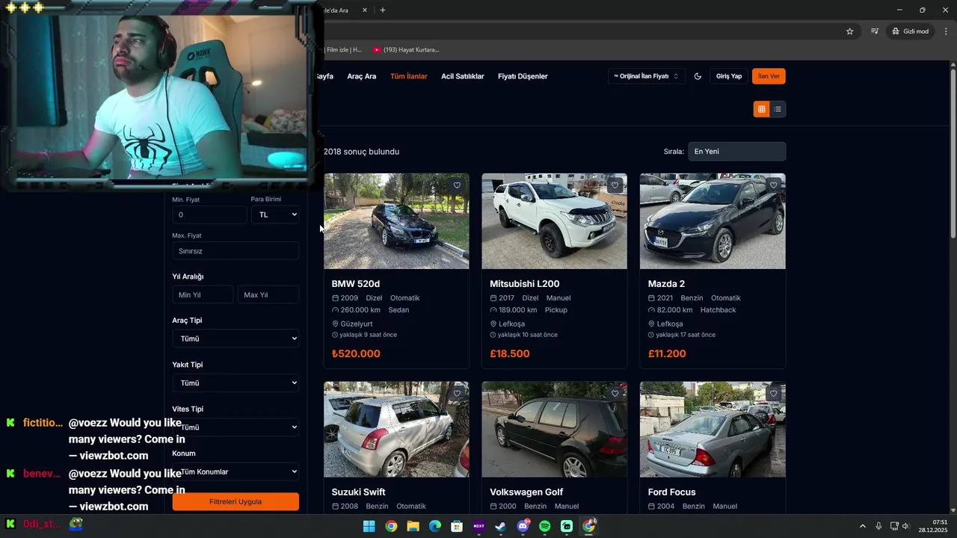
Task: Favorite the BMW 520d listing heart icon
Action: [x=457, y=185]
